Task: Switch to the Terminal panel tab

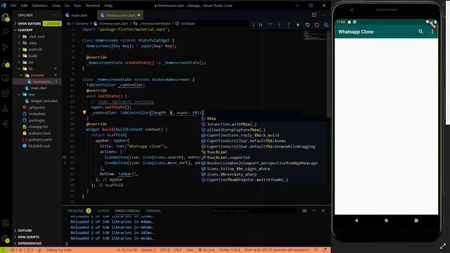Action: (153, 211)
